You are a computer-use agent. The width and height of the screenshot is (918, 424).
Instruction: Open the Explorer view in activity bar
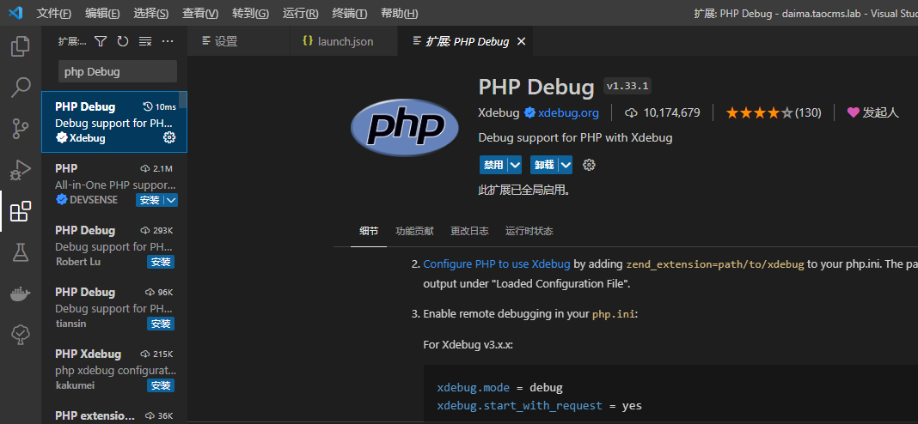21,47
